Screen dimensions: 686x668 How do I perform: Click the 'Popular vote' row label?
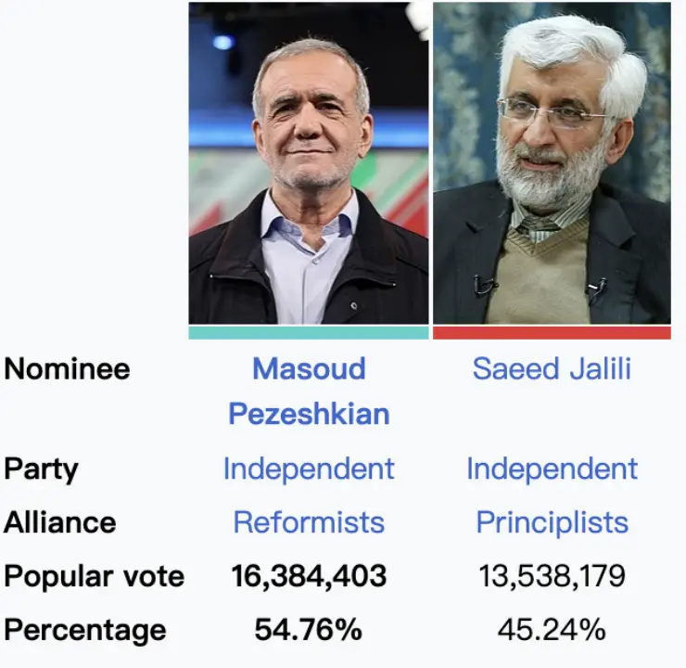point(94,576)
